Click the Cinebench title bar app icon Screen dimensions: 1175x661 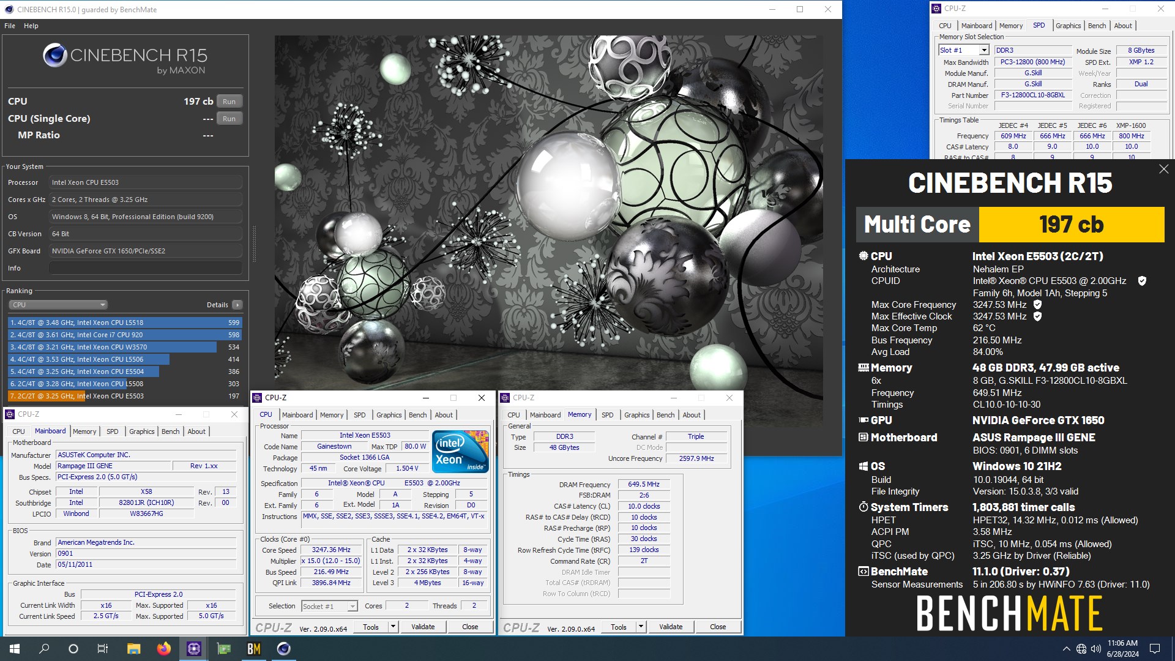pos(9,9)
